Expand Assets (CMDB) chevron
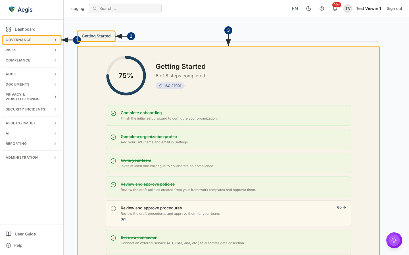The width and height of the screenshot is (409, 255). click(x=55, y=123)
